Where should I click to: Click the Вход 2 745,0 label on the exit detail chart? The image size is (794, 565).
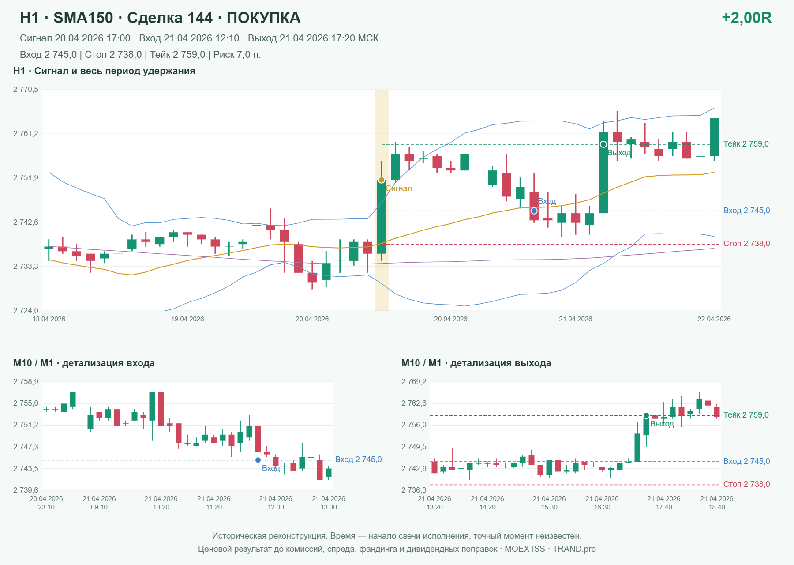pos(746,461)
